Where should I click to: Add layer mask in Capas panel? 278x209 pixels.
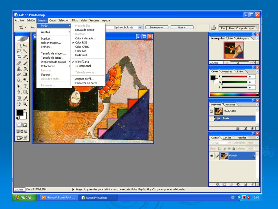point(224,184)
